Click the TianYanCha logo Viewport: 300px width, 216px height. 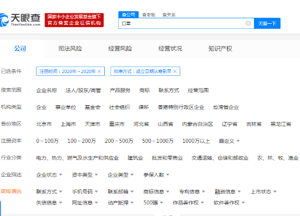pos(20,20)
